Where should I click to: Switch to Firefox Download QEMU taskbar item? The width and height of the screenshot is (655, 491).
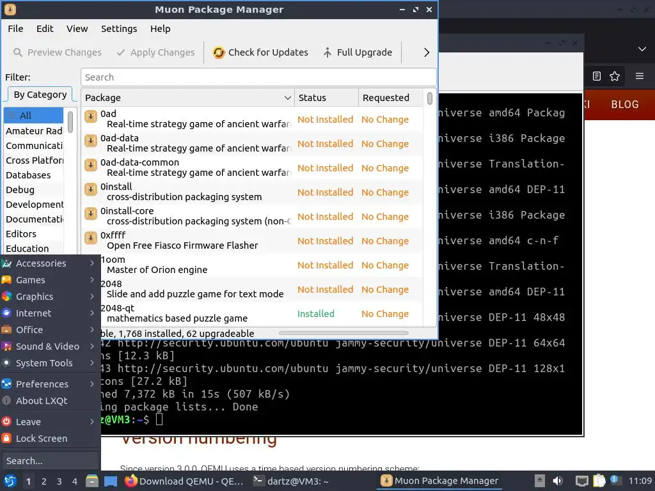click(x=184, y=481)
